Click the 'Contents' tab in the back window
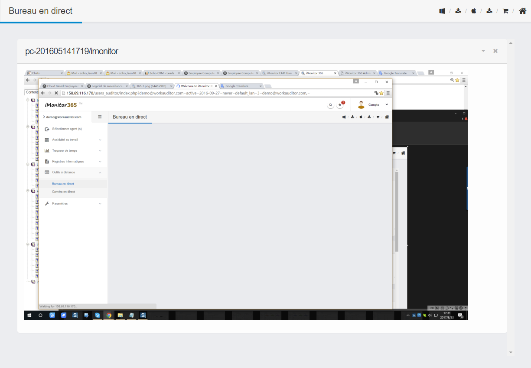The height and width of the screenshot is (368, 531). [32, 92]
